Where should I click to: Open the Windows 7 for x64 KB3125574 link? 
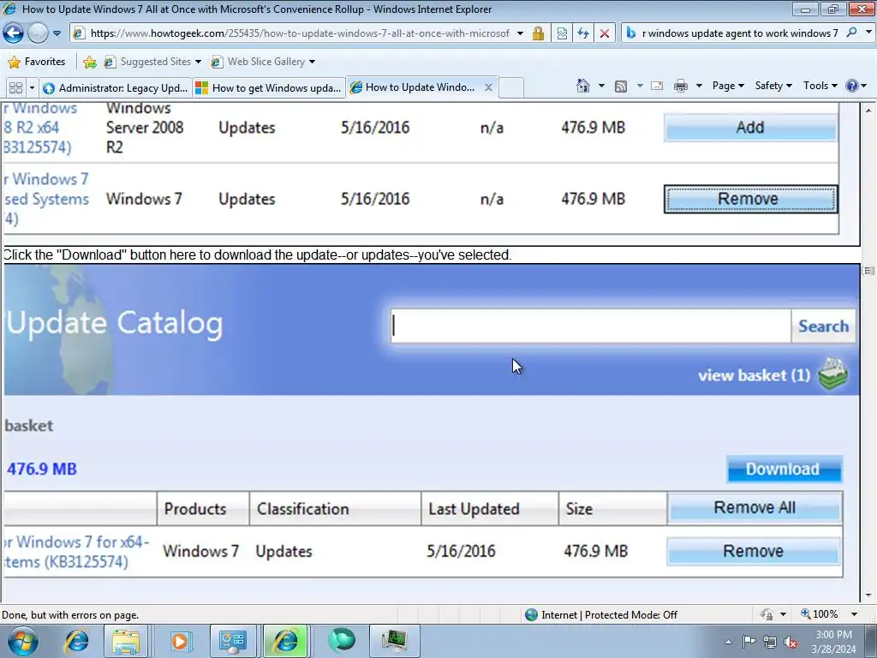coord(76,552)
